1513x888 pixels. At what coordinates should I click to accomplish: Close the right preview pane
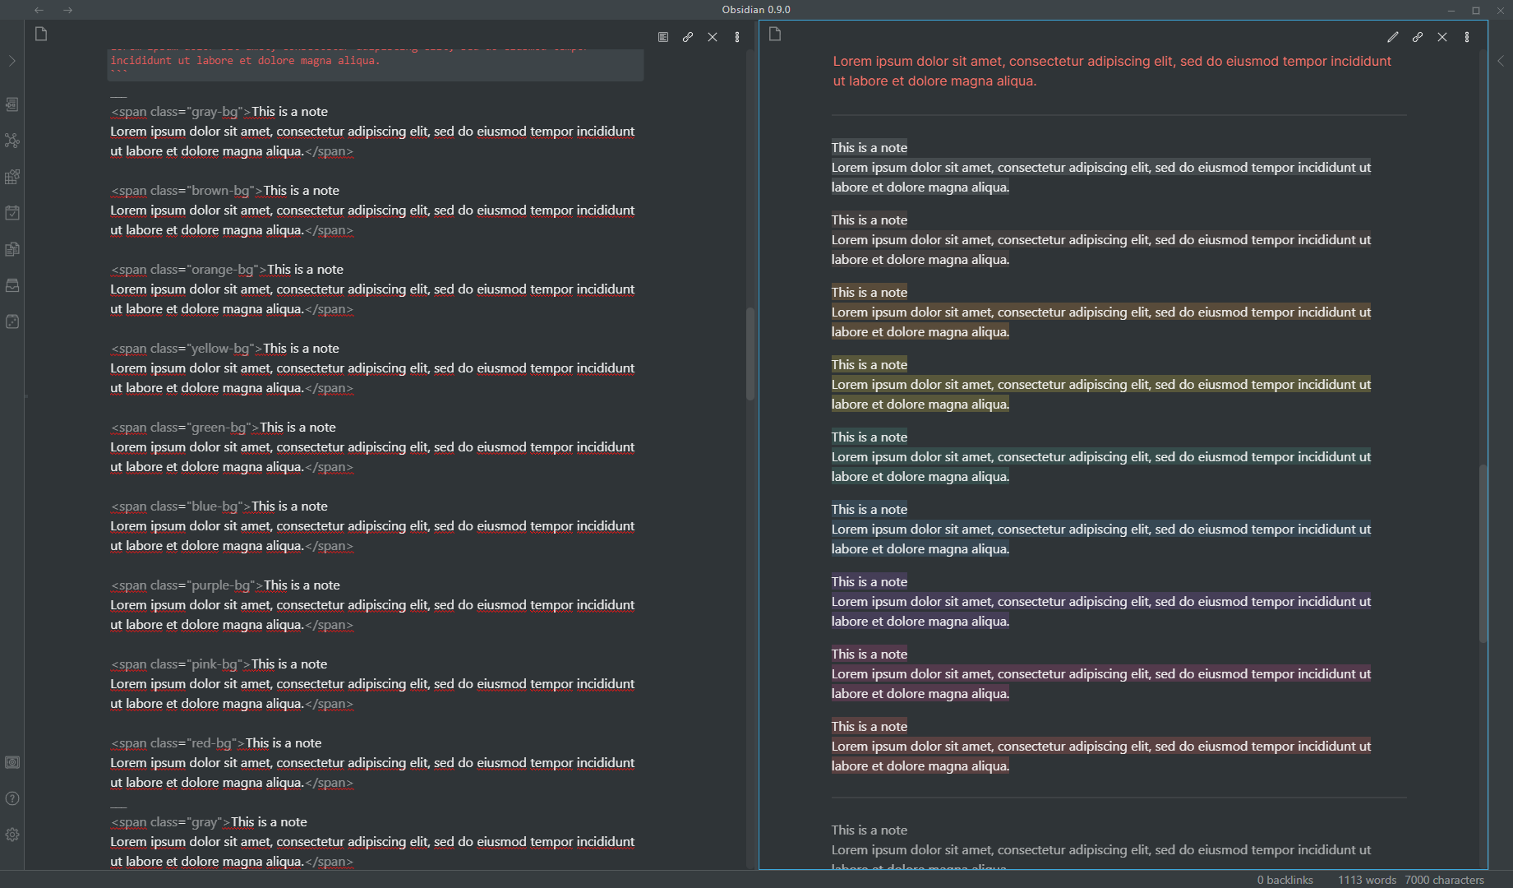(x=1442, y=37)
